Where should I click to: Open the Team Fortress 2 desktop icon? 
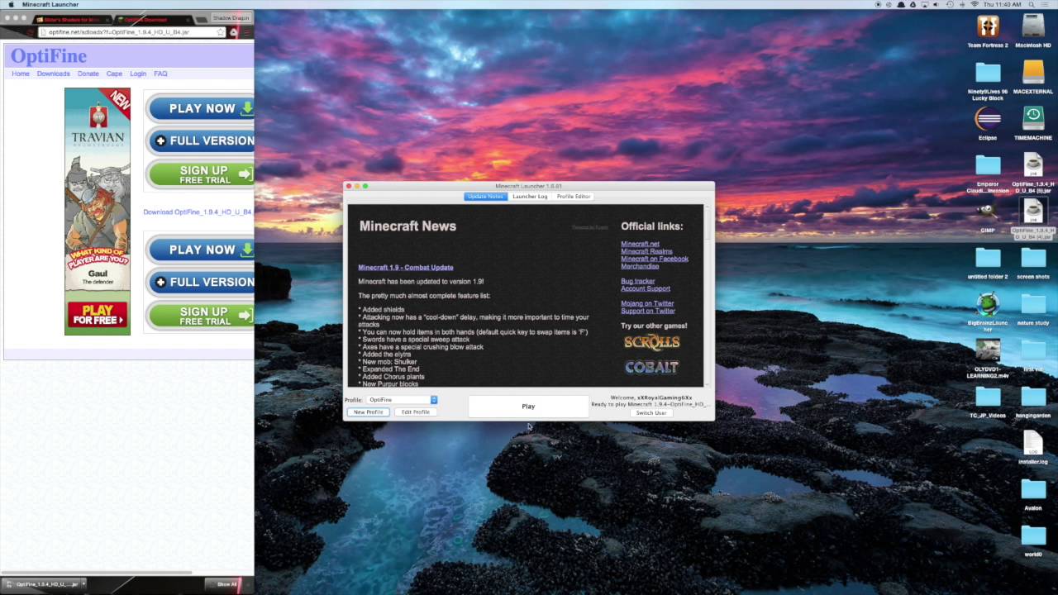[988, 26]
